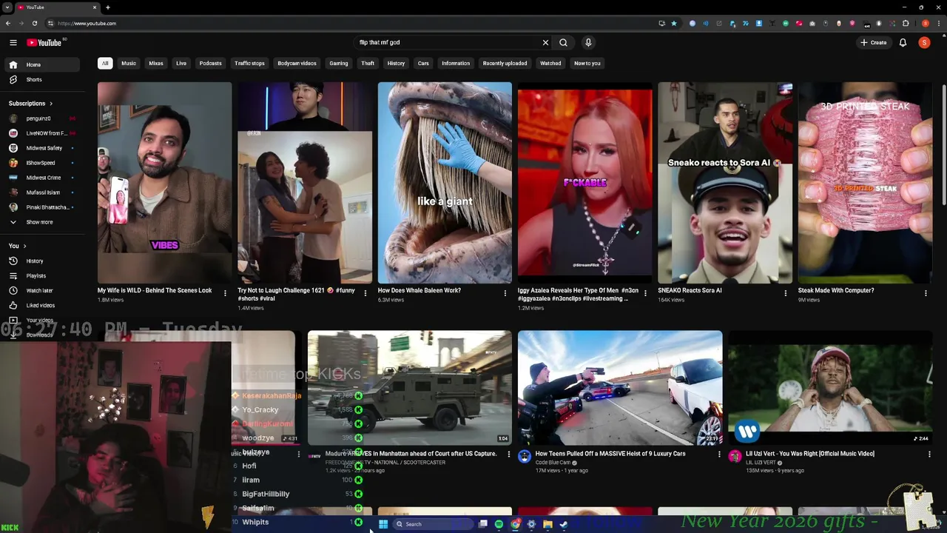Select the New to you filter chip

[x=587, y=63]
